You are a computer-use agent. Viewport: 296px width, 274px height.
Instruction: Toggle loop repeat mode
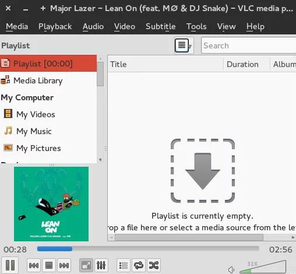tap(139, 265)
